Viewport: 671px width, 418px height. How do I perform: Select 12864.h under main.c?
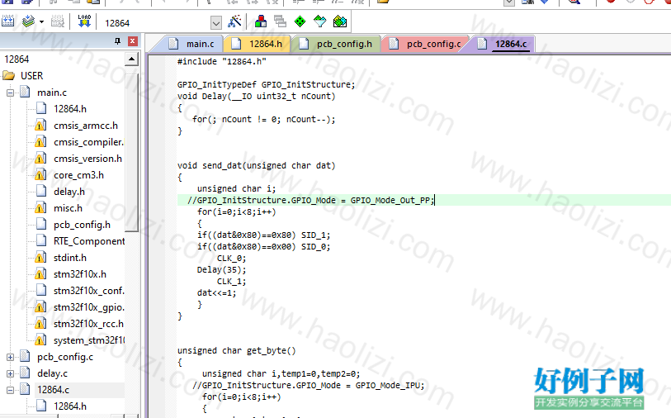click(x=70, y=109)
